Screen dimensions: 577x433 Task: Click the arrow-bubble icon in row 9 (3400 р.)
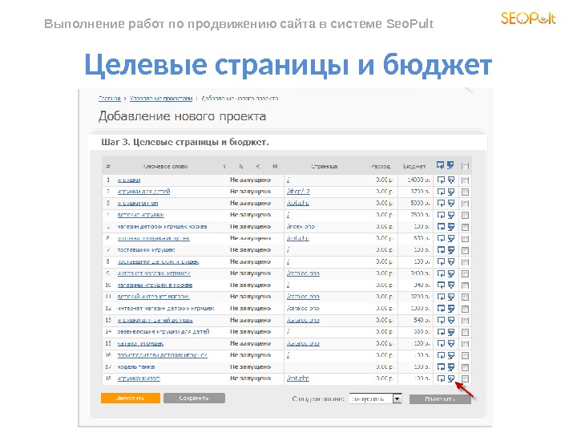tap(441, 273)
